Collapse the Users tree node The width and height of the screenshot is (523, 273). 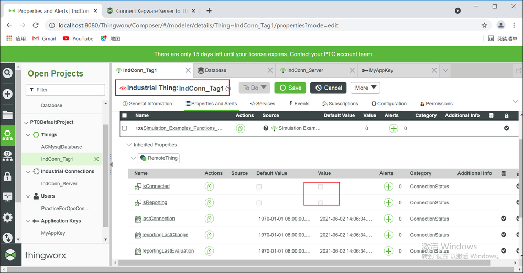point(28,196)
